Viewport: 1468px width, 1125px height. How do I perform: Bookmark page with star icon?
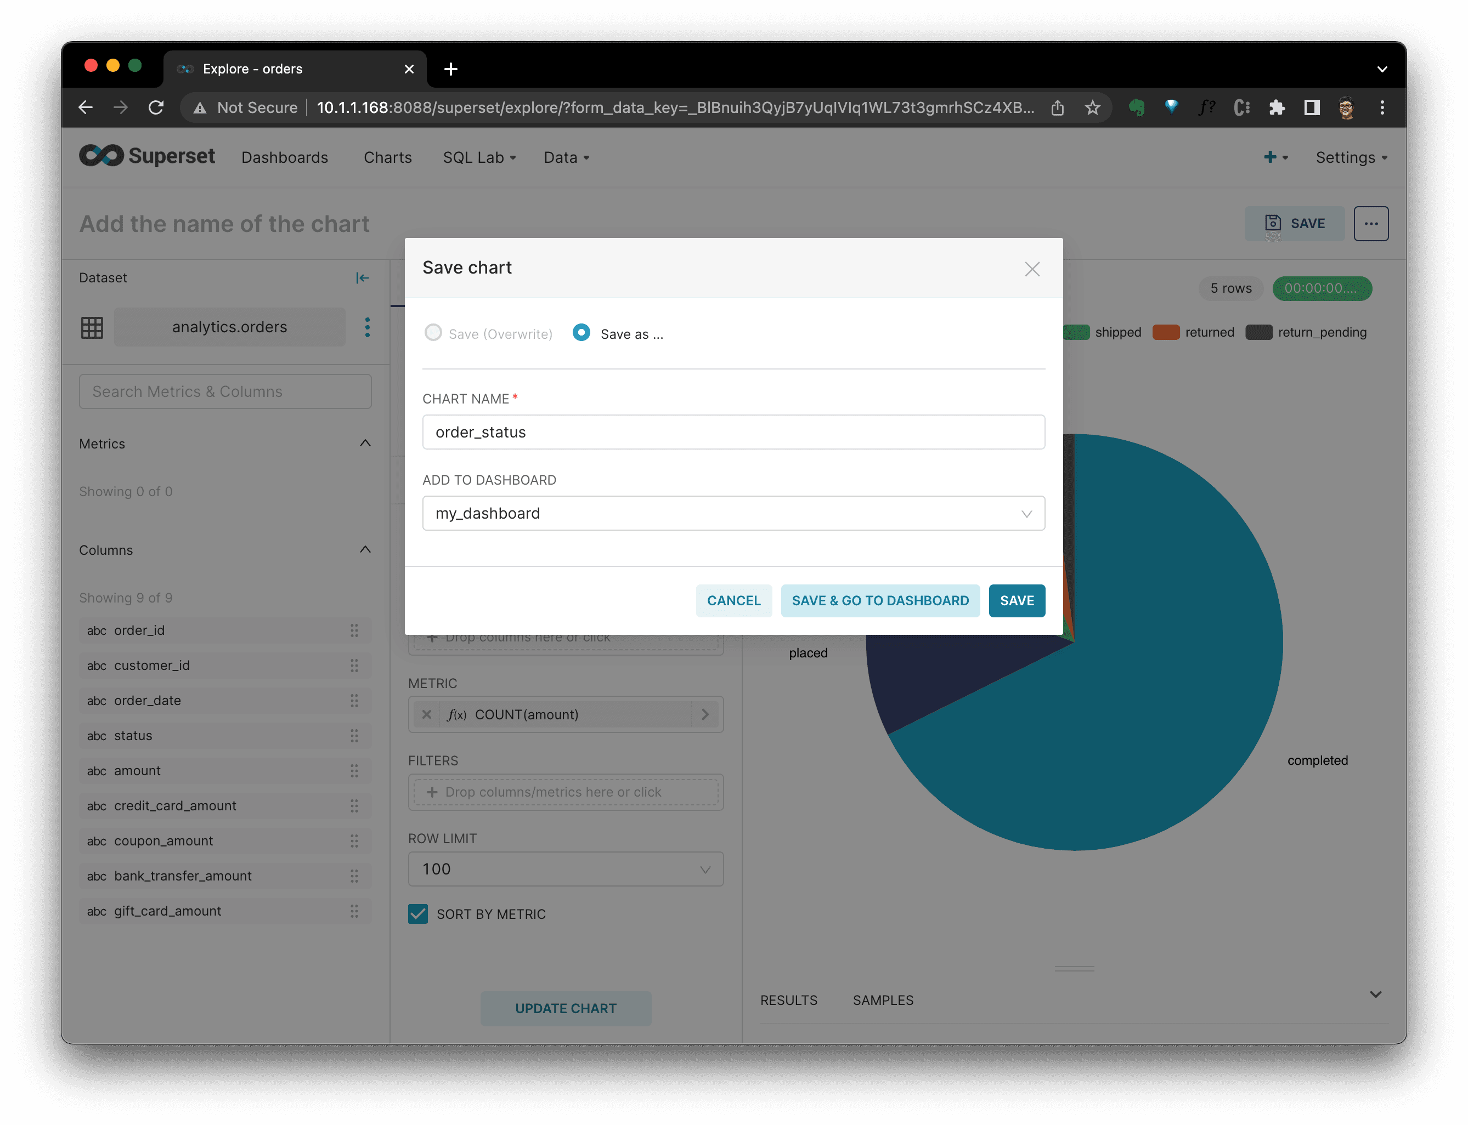pos(1092,108)
